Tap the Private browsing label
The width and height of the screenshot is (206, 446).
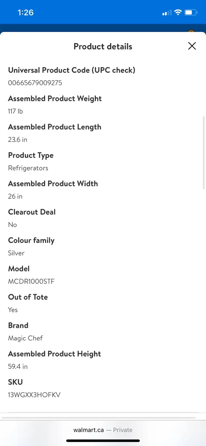(x=123, y=430)
